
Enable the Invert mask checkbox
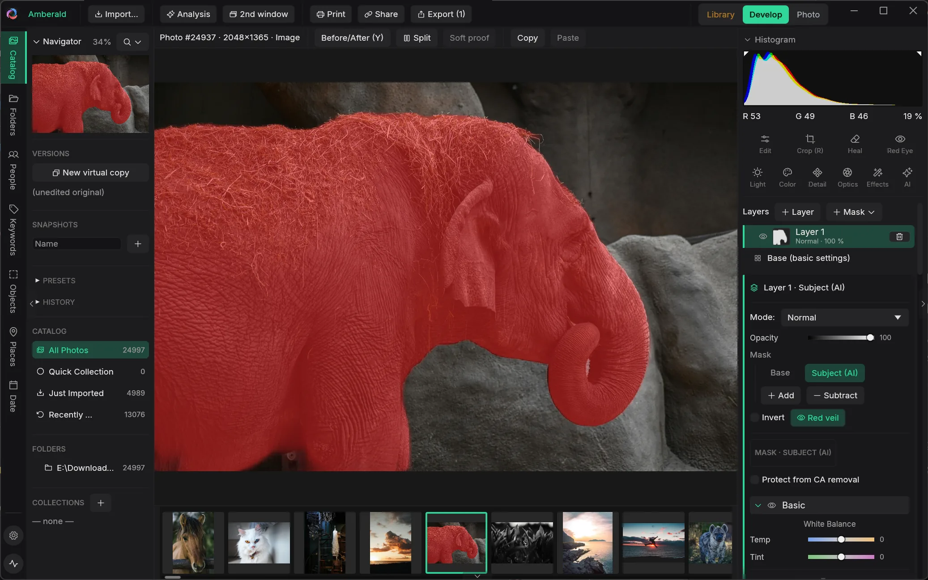coord(755,418)
